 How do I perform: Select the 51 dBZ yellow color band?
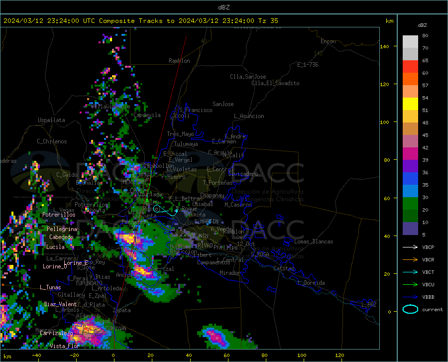(x=410, y=104)
